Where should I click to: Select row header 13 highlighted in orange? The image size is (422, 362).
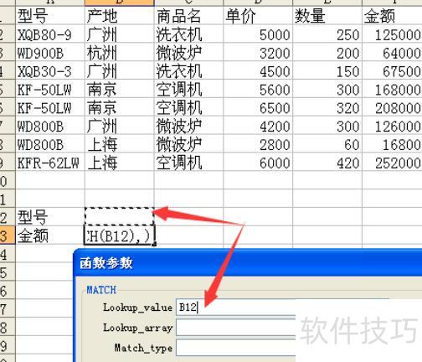(x=8, y=235)
